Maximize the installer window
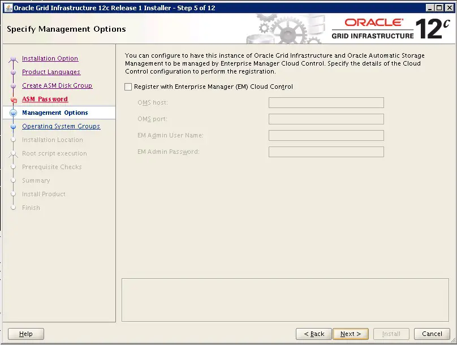The image size is (457, 345). [439, 8]
